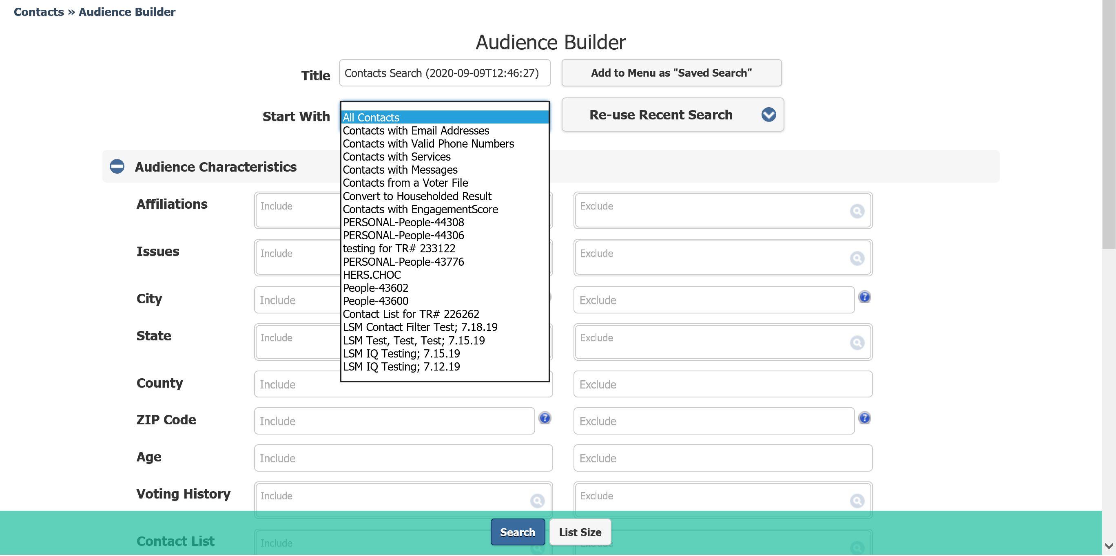This screenshot has height=556, width=1116.
Task: Click the Re-use Recent Search button
Action: 673,115
